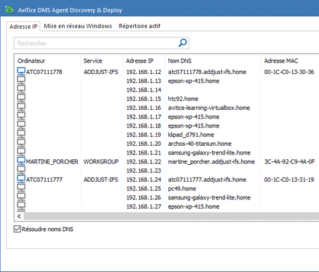Viewport: 319px width, 272px height.
Task: Click the IP address 192.168.1.14
Action: coord(144,90)
